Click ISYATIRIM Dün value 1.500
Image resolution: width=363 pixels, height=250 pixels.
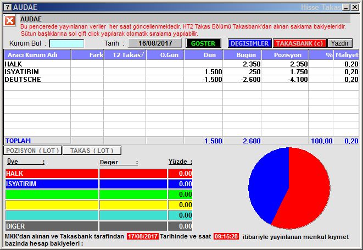[x=213, y=71]
